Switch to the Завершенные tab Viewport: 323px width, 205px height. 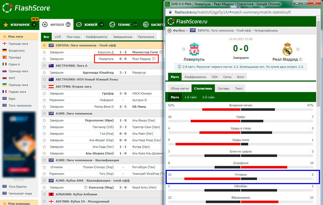(123, 36)
